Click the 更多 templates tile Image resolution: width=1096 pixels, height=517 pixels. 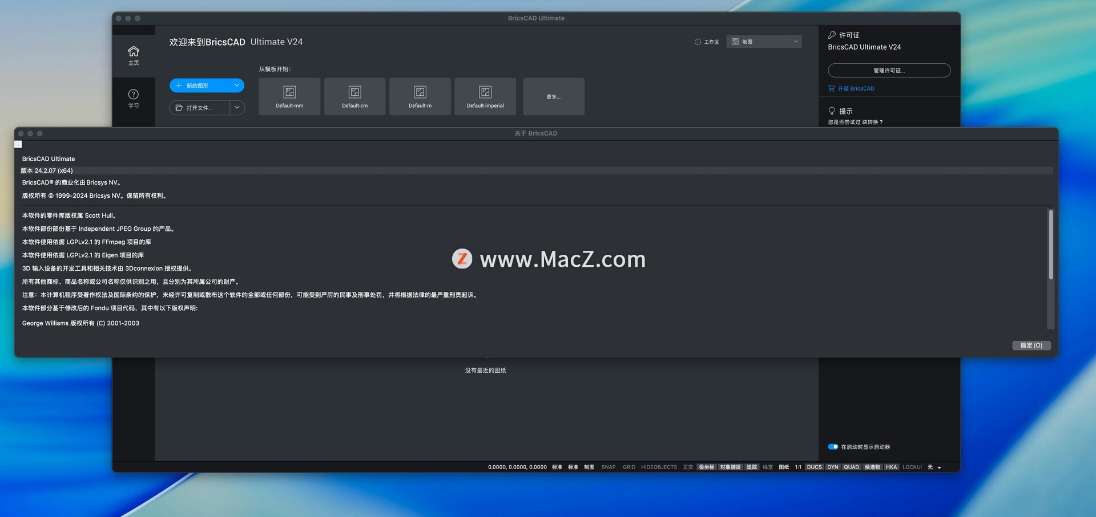tap(553, 96)
